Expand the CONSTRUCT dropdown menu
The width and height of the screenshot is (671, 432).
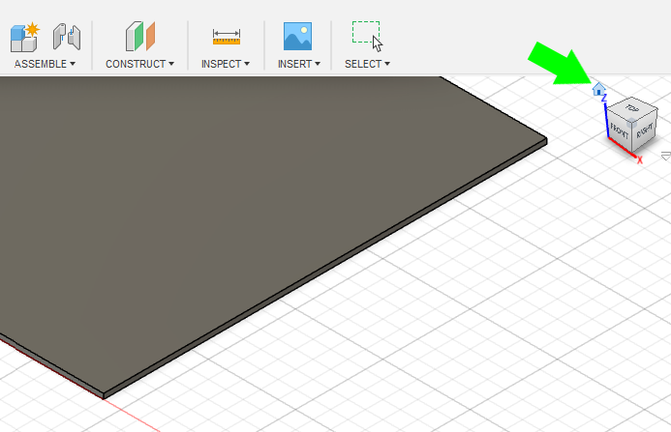(x=139, y=64)
